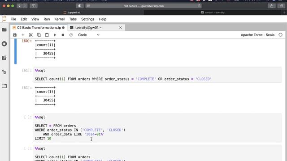This screenshot has height=161, width=287.
Task: Open the File menu
Action: [x=13, y=19]
